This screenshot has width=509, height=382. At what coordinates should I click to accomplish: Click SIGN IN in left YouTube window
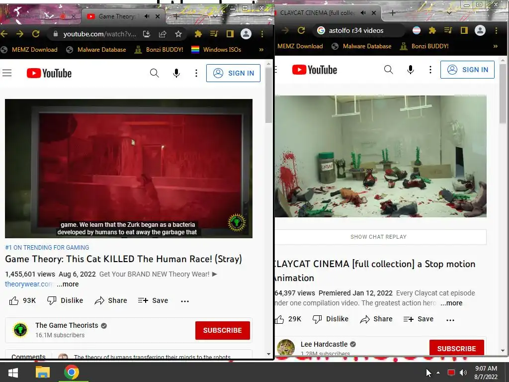click(x=234, y=73)
